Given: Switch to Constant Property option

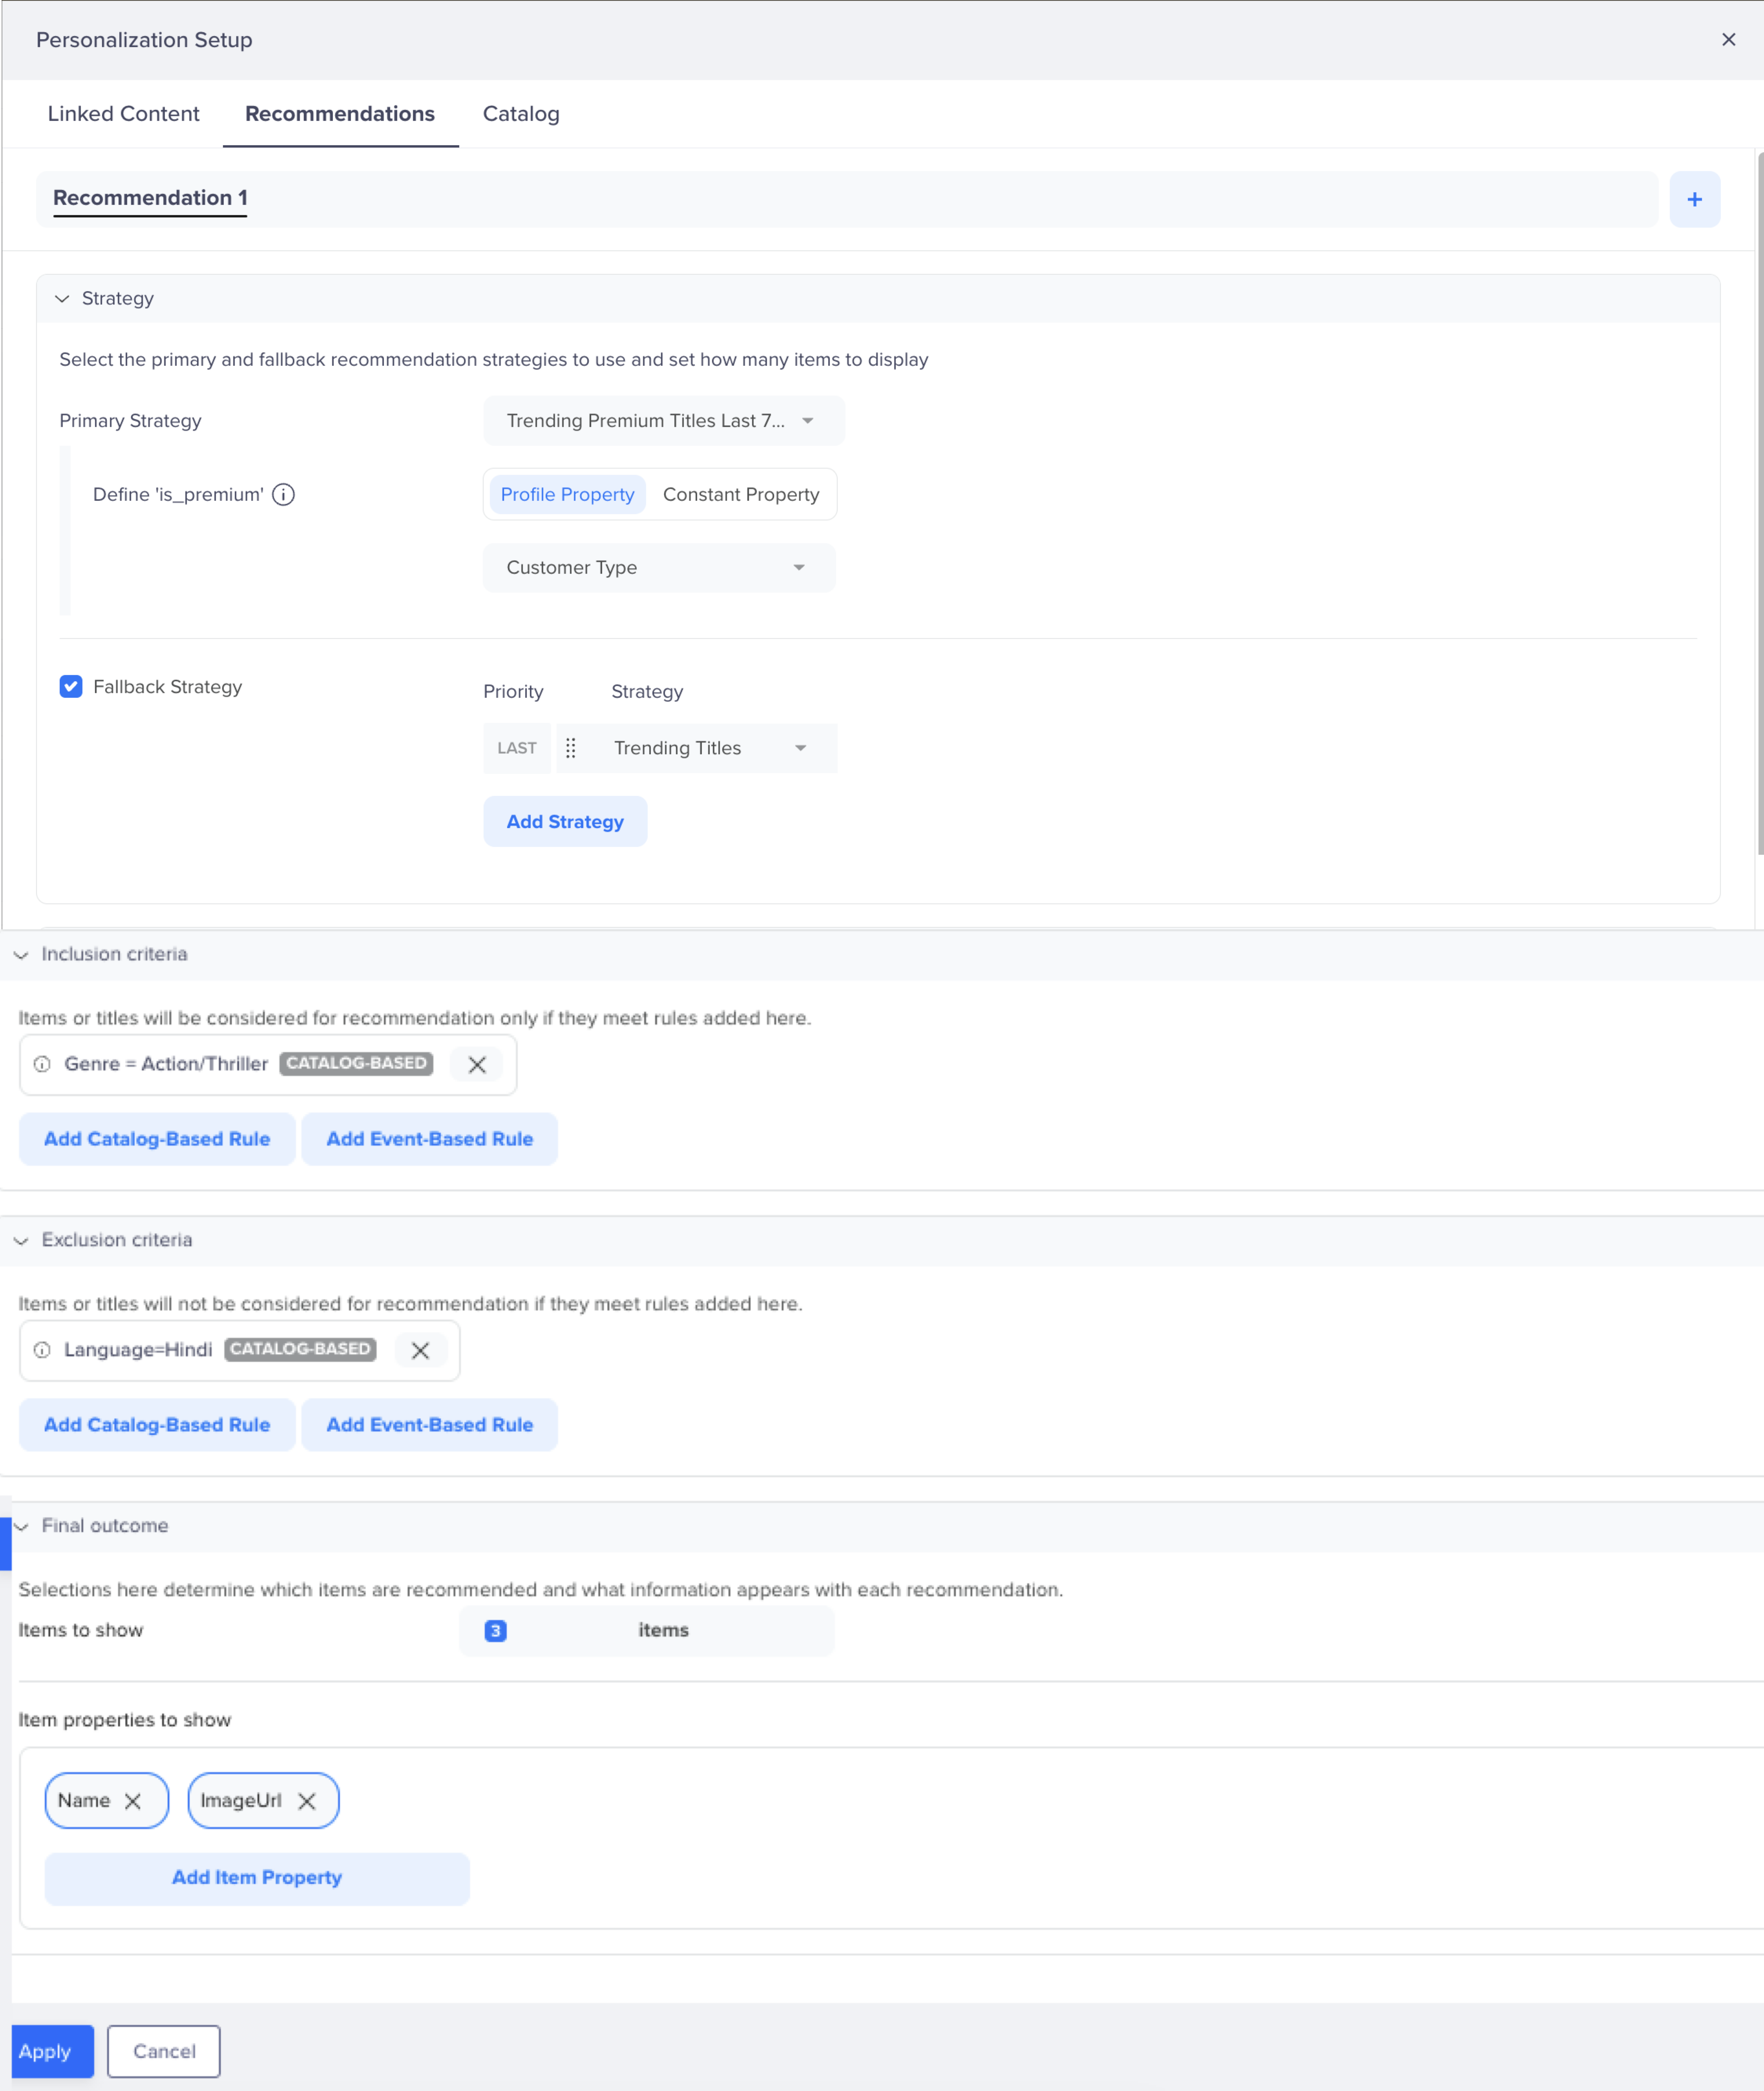Looking at the screenshot, I should pyautogui.click(x=741, y=495).
